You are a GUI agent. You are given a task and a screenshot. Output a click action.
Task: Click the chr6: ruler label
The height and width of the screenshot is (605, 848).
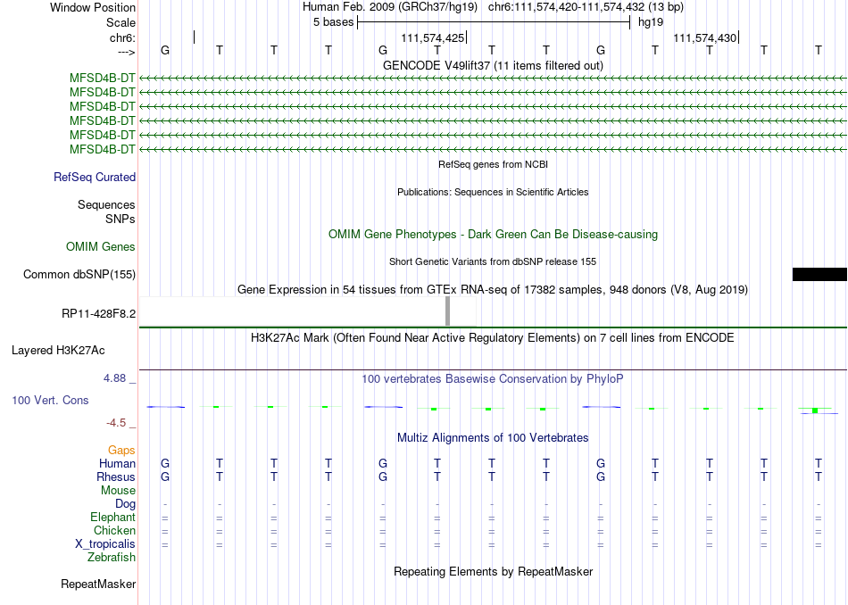click(x=122, y=37)
